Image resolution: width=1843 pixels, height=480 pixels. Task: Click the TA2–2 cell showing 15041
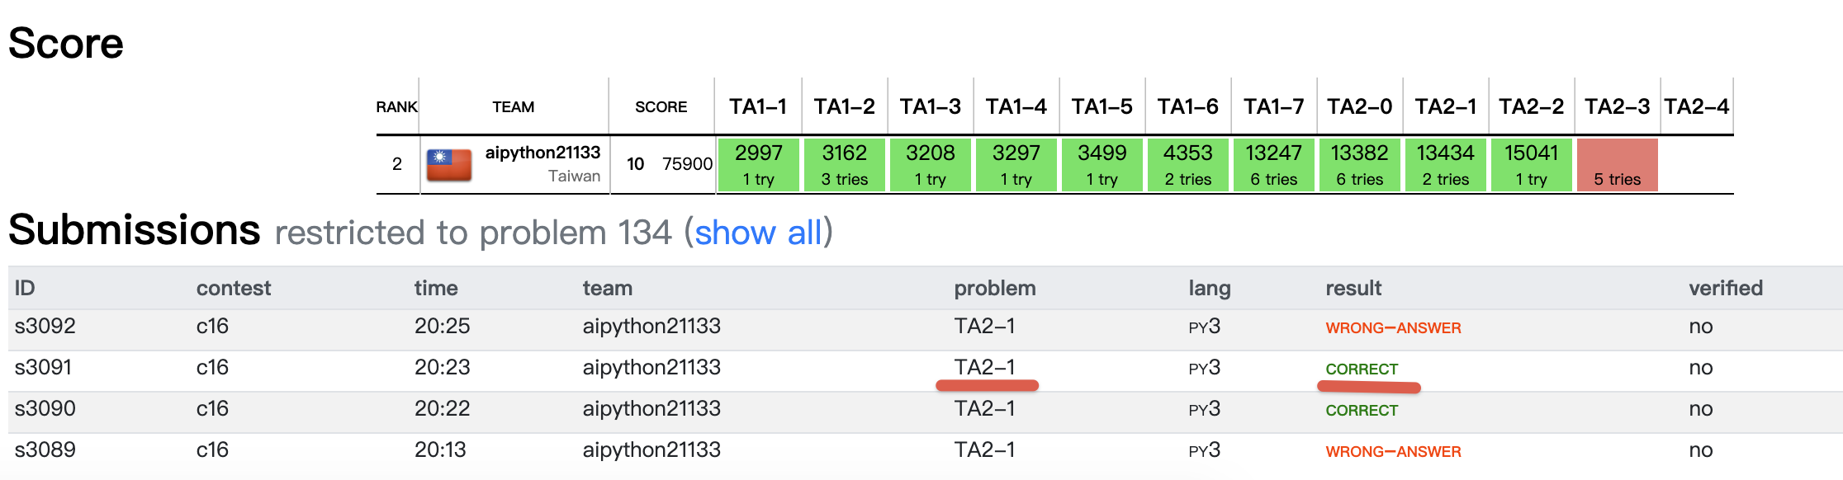click(1531, 165)
